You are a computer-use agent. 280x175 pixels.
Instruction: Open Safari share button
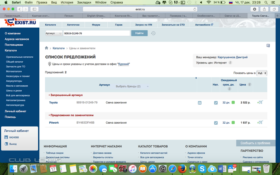pyautogui.click(x=264, y=9)
